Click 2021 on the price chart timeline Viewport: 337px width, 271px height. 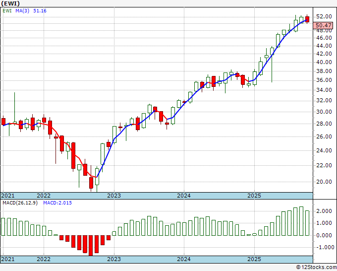tap(8, 196)
